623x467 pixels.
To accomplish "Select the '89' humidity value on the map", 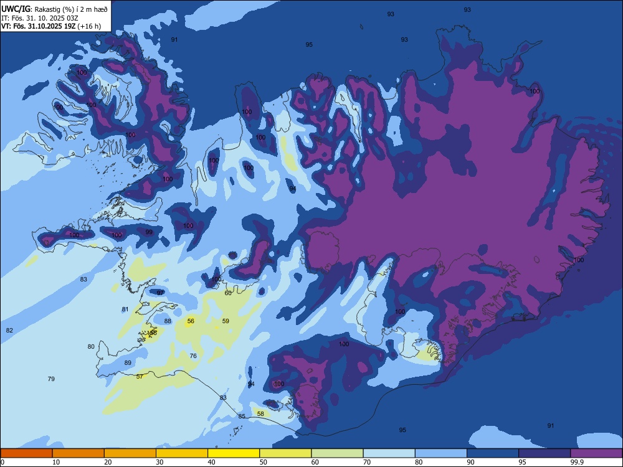I will click(x=128, y=362).
